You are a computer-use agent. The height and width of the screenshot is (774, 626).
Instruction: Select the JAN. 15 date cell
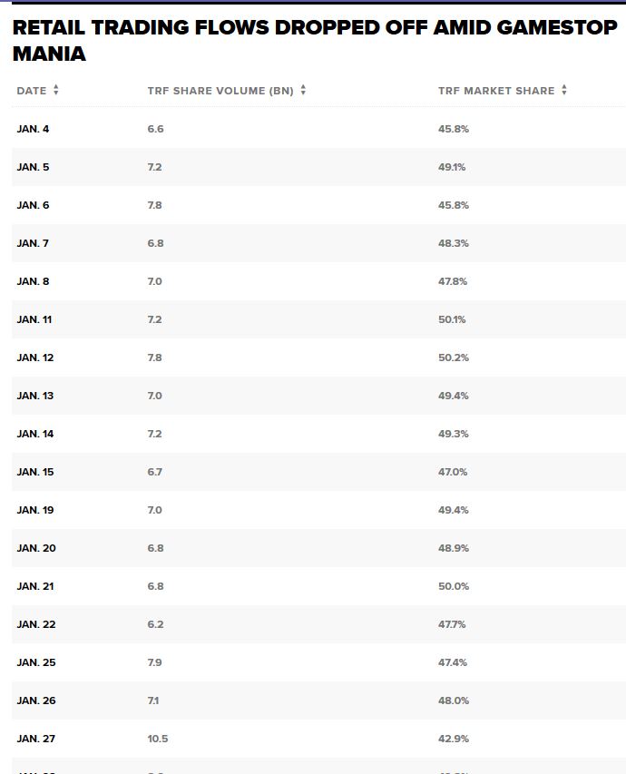35,472
